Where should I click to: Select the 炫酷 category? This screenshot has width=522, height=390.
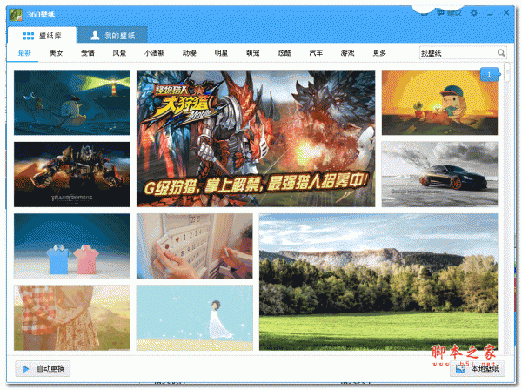(284, 52)
